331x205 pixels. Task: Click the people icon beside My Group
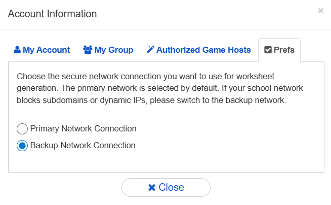pos(88,50)
